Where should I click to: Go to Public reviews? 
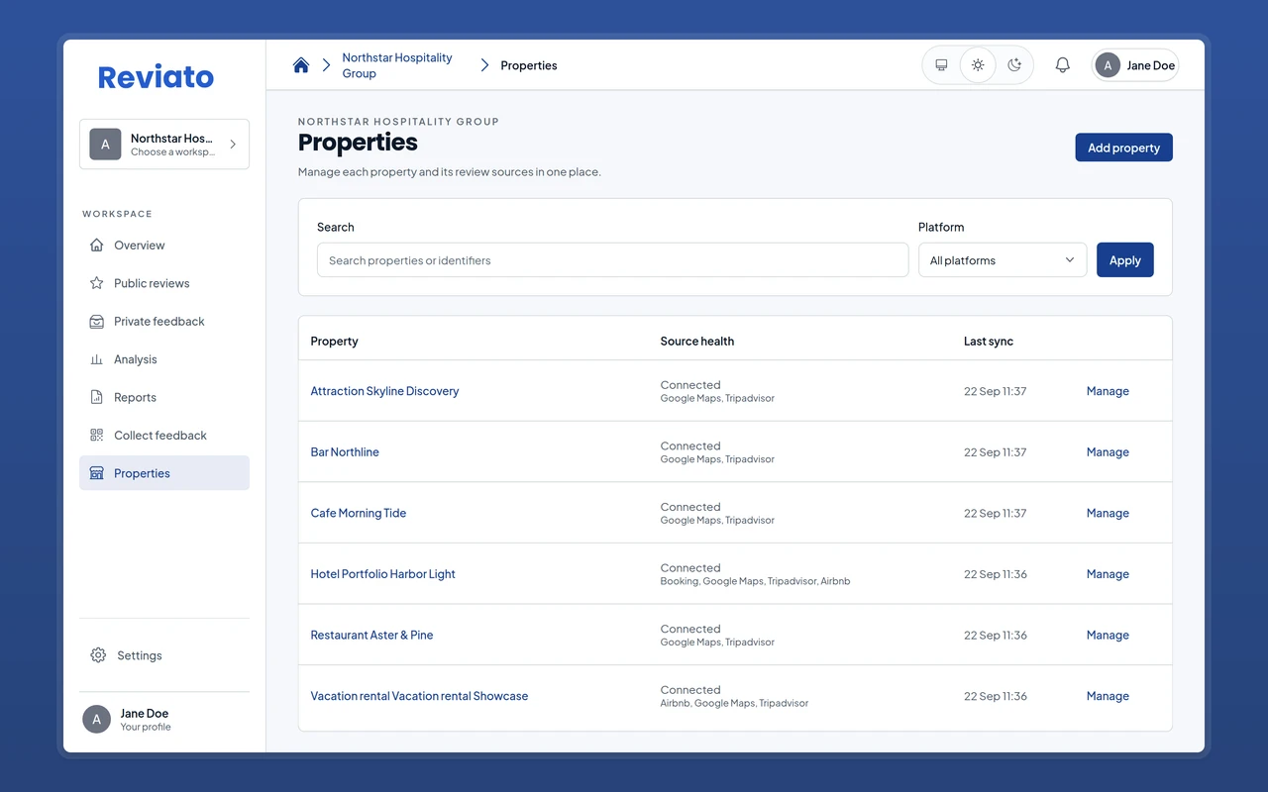point(164,283)
